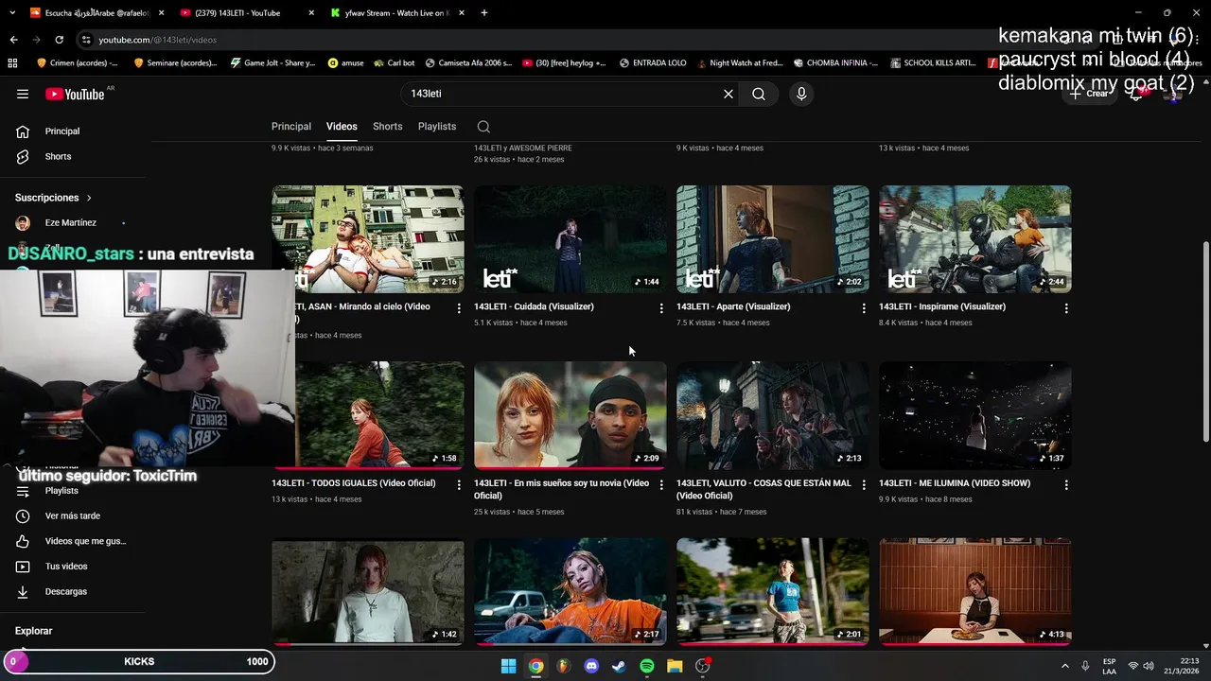Open options menu for Inspírame (Visualizer)

click(x=1066, y=308)
